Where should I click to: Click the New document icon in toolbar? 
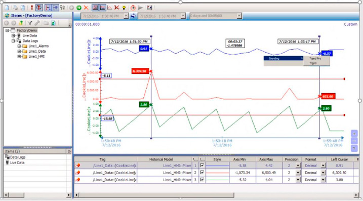point(7,8)
